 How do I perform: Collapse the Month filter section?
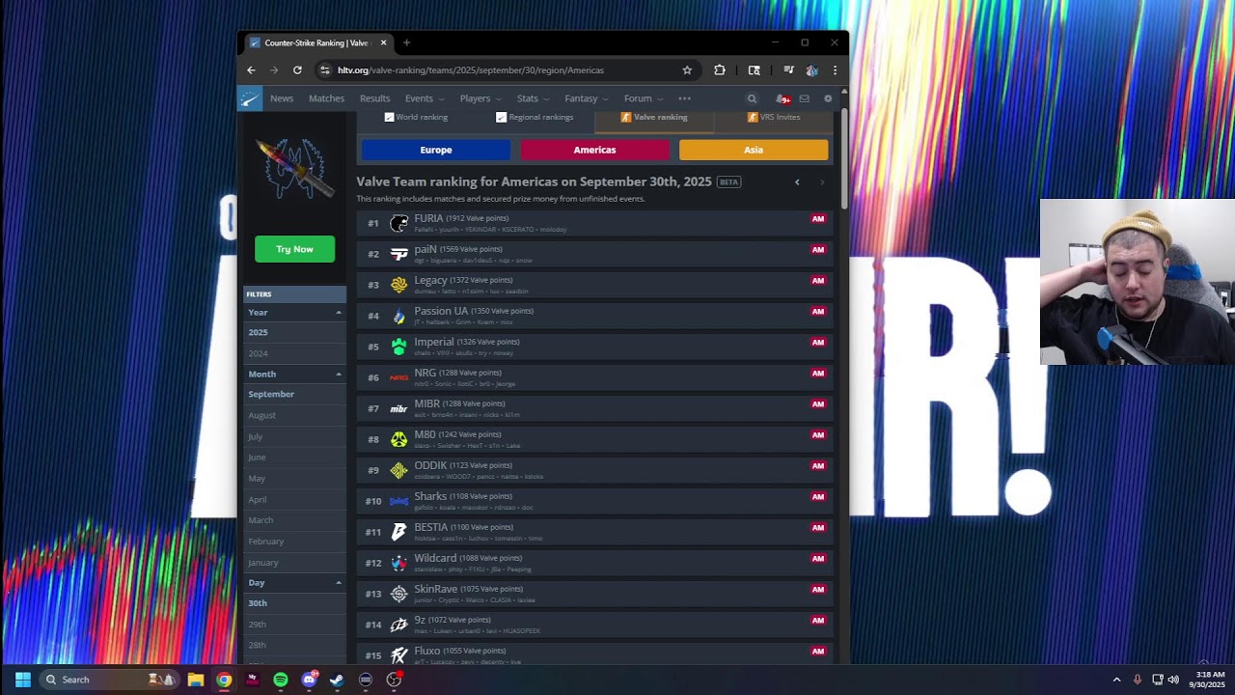coord(338,375)
